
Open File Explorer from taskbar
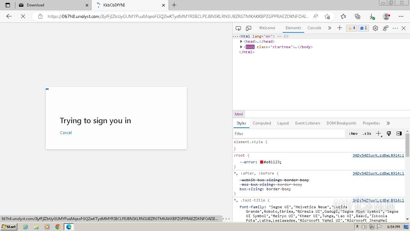[36, 227]
